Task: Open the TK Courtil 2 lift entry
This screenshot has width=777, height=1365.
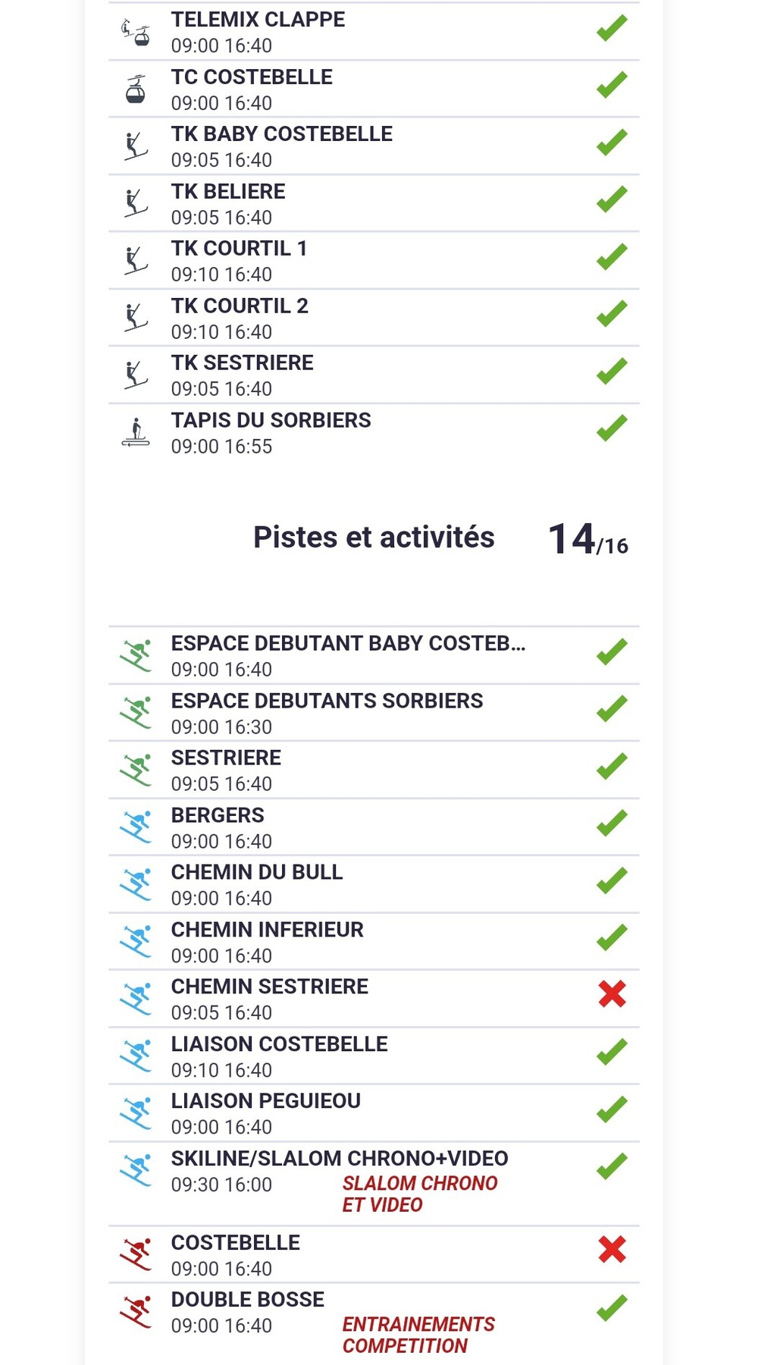Action: 240,318
